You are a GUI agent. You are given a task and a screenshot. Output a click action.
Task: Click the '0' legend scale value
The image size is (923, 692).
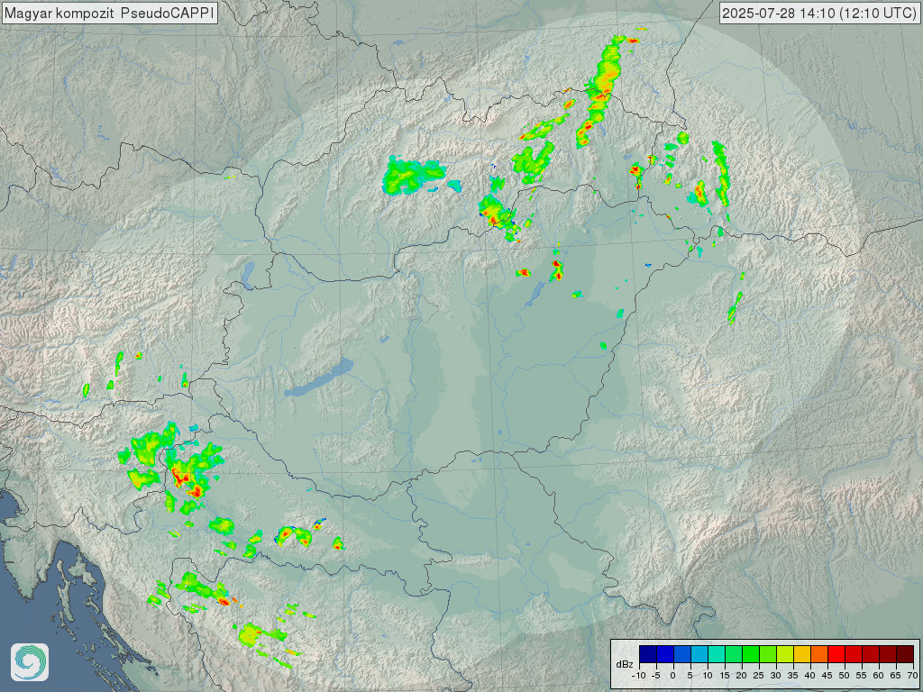672,676
